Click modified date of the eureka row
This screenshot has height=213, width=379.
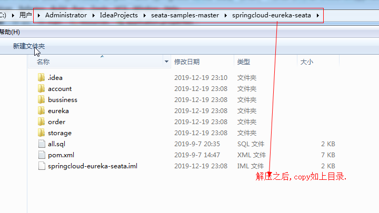coord(201,111)
